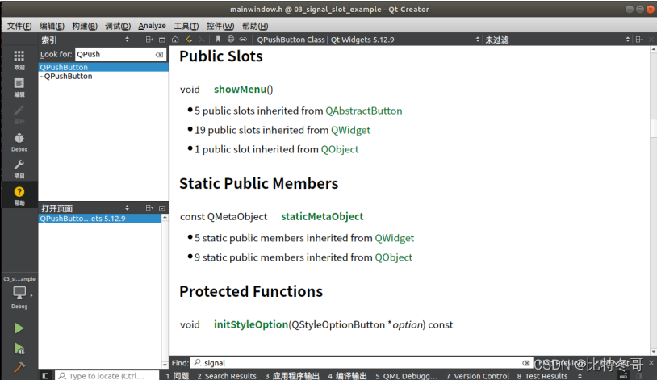Select QPushButto...ets 5.12.9 open page
The image size is (657, 380).
click(100, 219)
